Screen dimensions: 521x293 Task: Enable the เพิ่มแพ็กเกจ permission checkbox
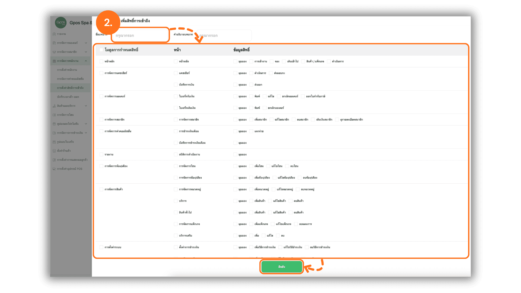coord(251,224)
